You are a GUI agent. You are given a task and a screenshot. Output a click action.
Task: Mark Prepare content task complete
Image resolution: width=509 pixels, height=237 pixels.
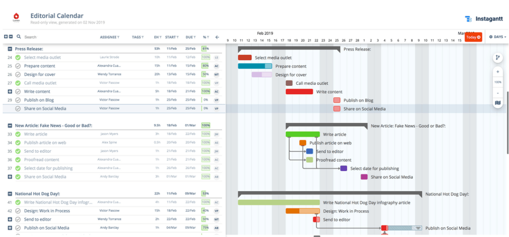coord(18,66)
